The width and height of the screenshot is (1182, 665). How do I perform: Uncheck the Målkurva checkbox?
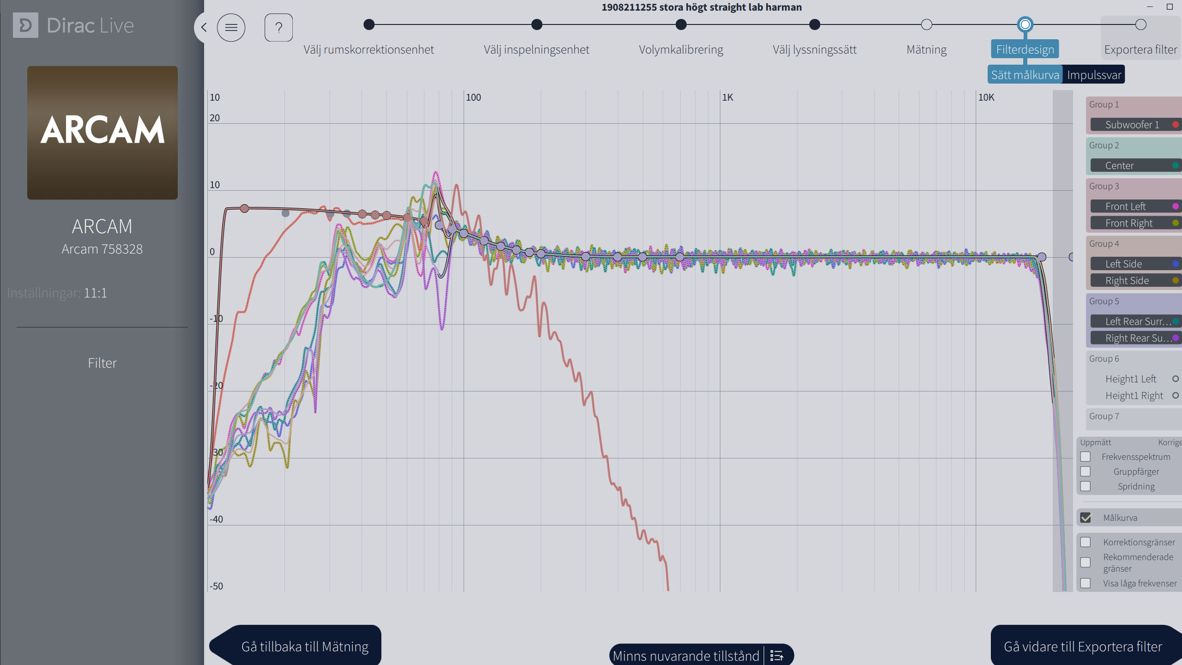pos(1086,518)
